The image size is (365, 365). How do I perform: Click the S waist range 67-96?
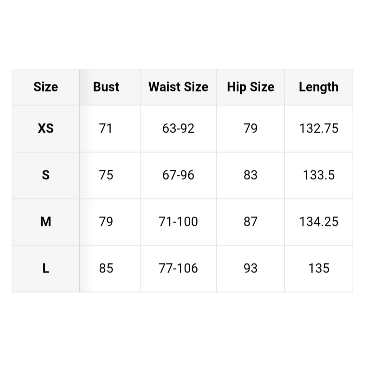[x=178, y=175]
